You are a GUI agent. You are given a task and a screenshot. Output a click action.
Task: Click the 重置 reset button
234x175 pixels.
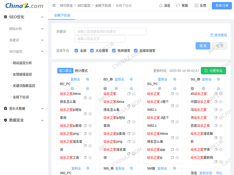click(220, 46)
